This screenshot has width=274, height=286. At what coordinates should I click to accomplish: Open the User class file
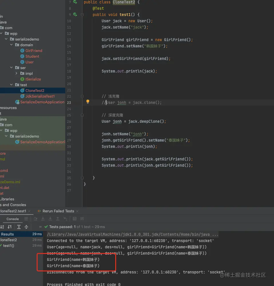(x=29, y=62)
